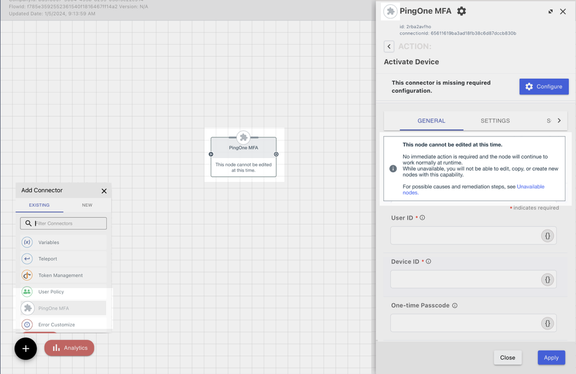The width and height of the screenshot is (576, 374).
Task: Switch to the NEW connectors tab
Action: (x=87, y=205)
